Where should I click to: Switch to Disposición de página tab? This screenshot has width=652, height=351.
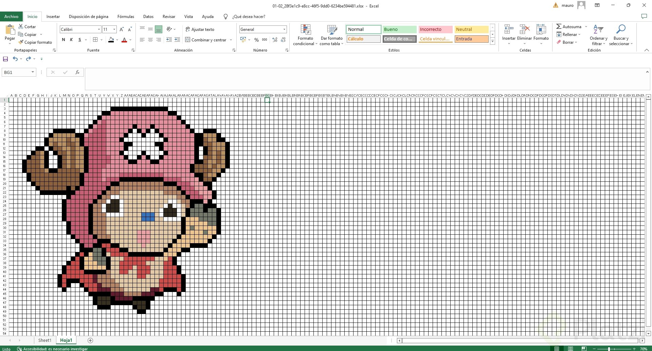(x=88, y=16)
